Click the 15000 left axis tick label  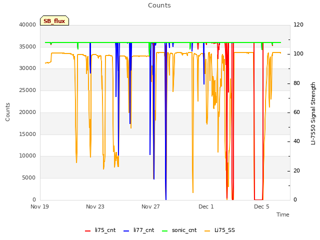click(27, 134)
